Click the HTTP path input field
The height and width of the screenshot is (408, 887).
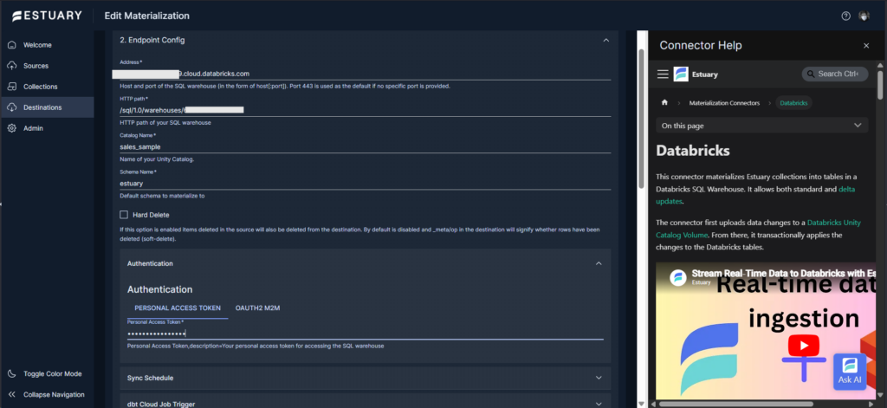click(366, 110)
